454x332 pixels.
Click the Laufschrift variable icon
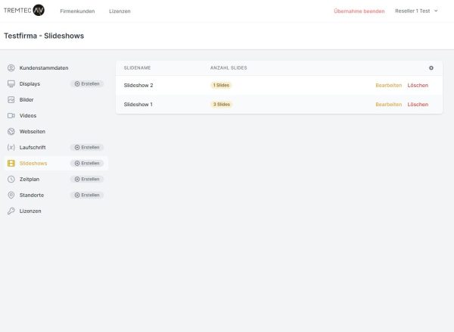(x=11, y=147)
